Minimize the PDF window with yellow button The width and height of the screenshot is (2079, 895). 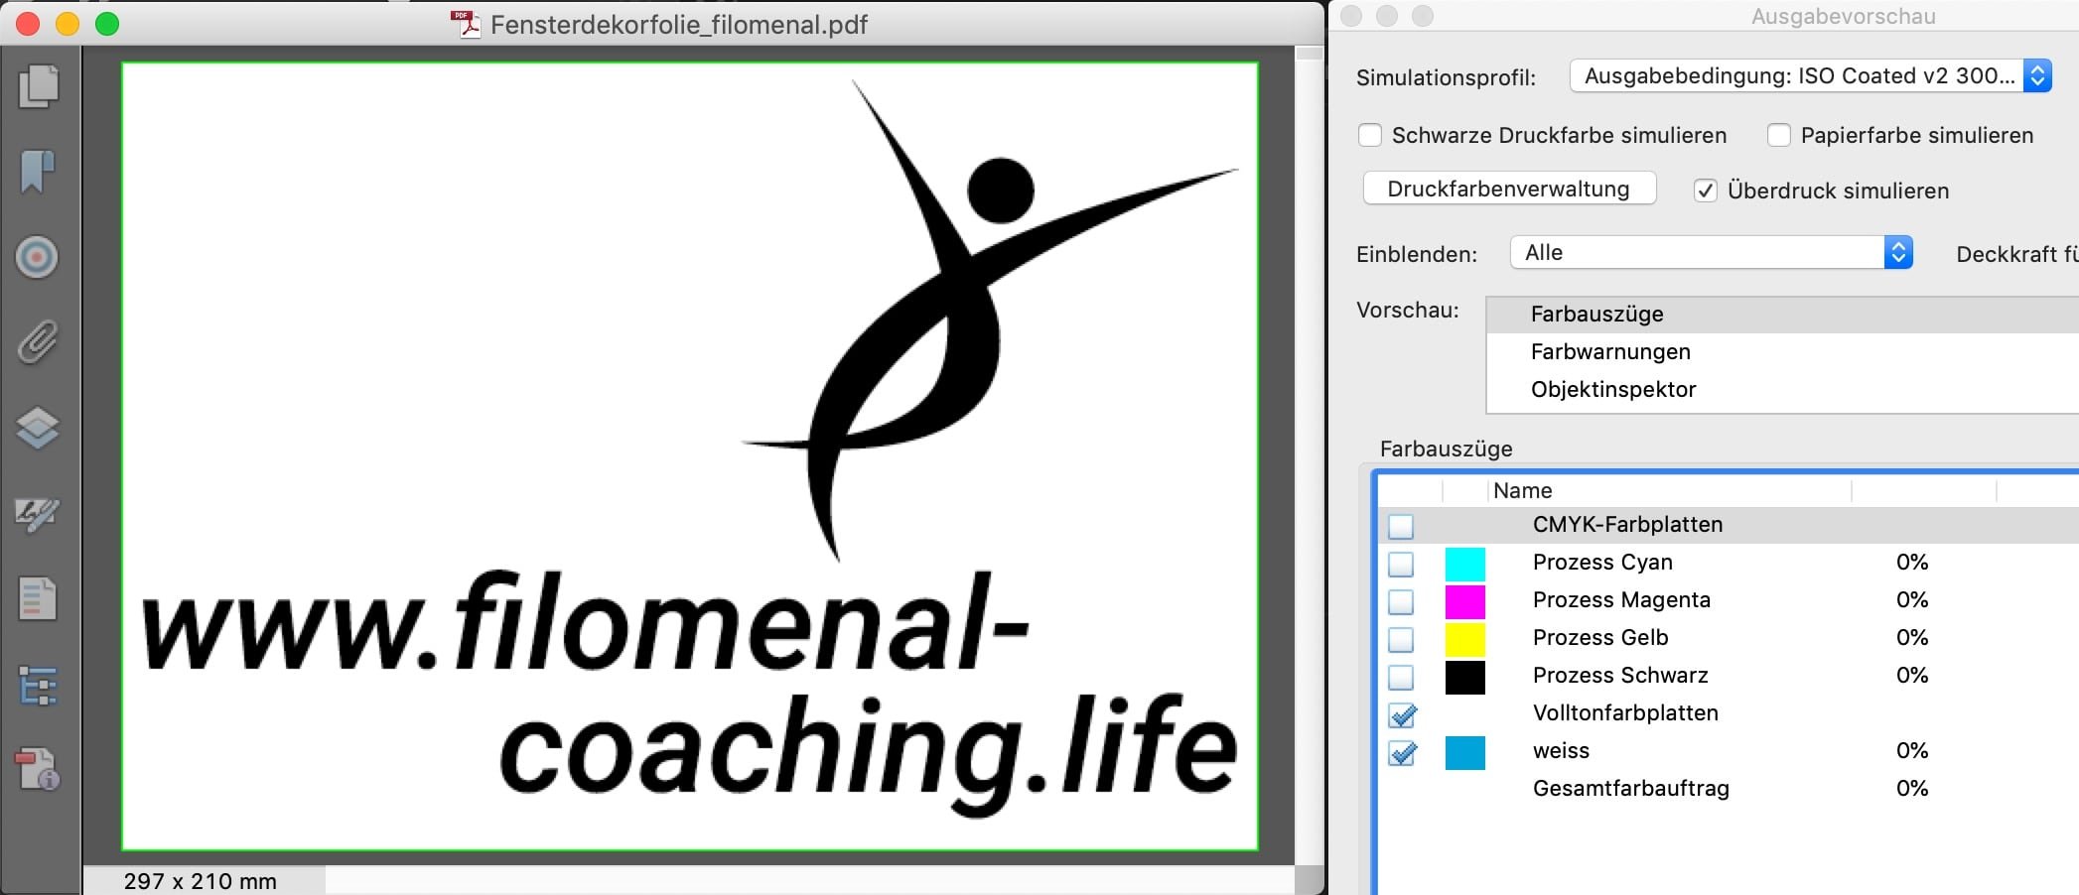pos(68,24)
